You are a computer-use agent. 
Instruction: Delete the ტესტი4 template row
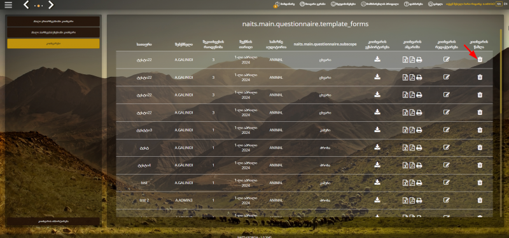click(480, 165)
